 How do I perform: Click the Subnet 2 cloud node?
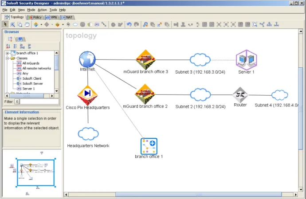tap(200, 94)
